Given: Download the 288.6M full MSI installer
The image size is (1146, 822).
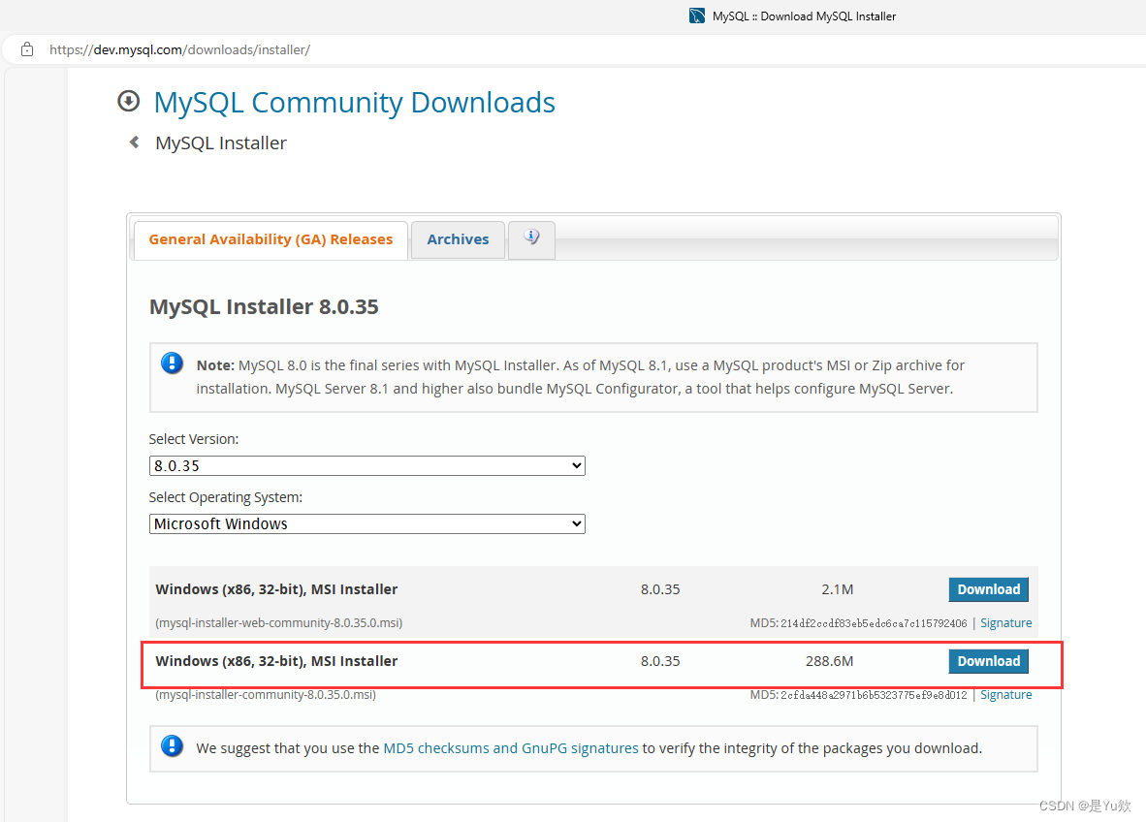Looking at the screenshot, I should pos(988,661).
